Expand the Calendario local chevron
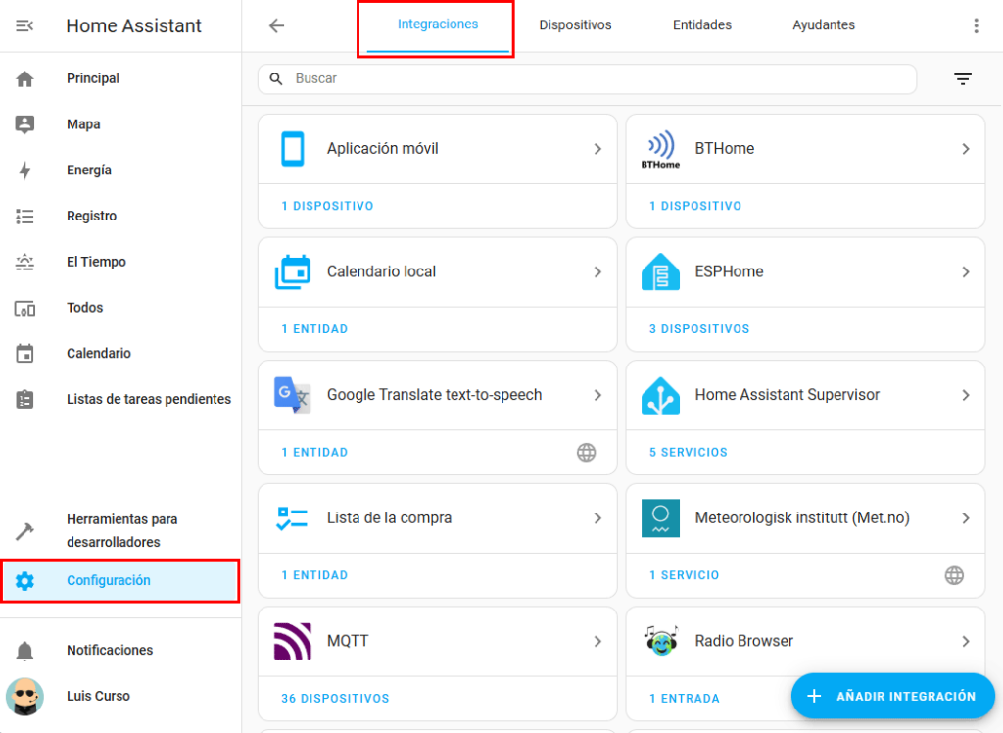The image size is (1003, 733). pyautogui.click(x=597, y=271)
